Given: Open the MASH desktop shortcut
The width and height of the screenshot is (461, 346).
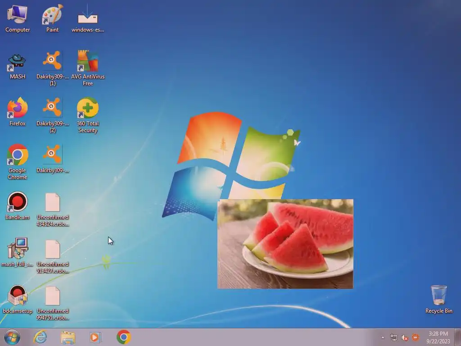Looking at the screenshot, I should pyautogui.click(x=18, y=66).
